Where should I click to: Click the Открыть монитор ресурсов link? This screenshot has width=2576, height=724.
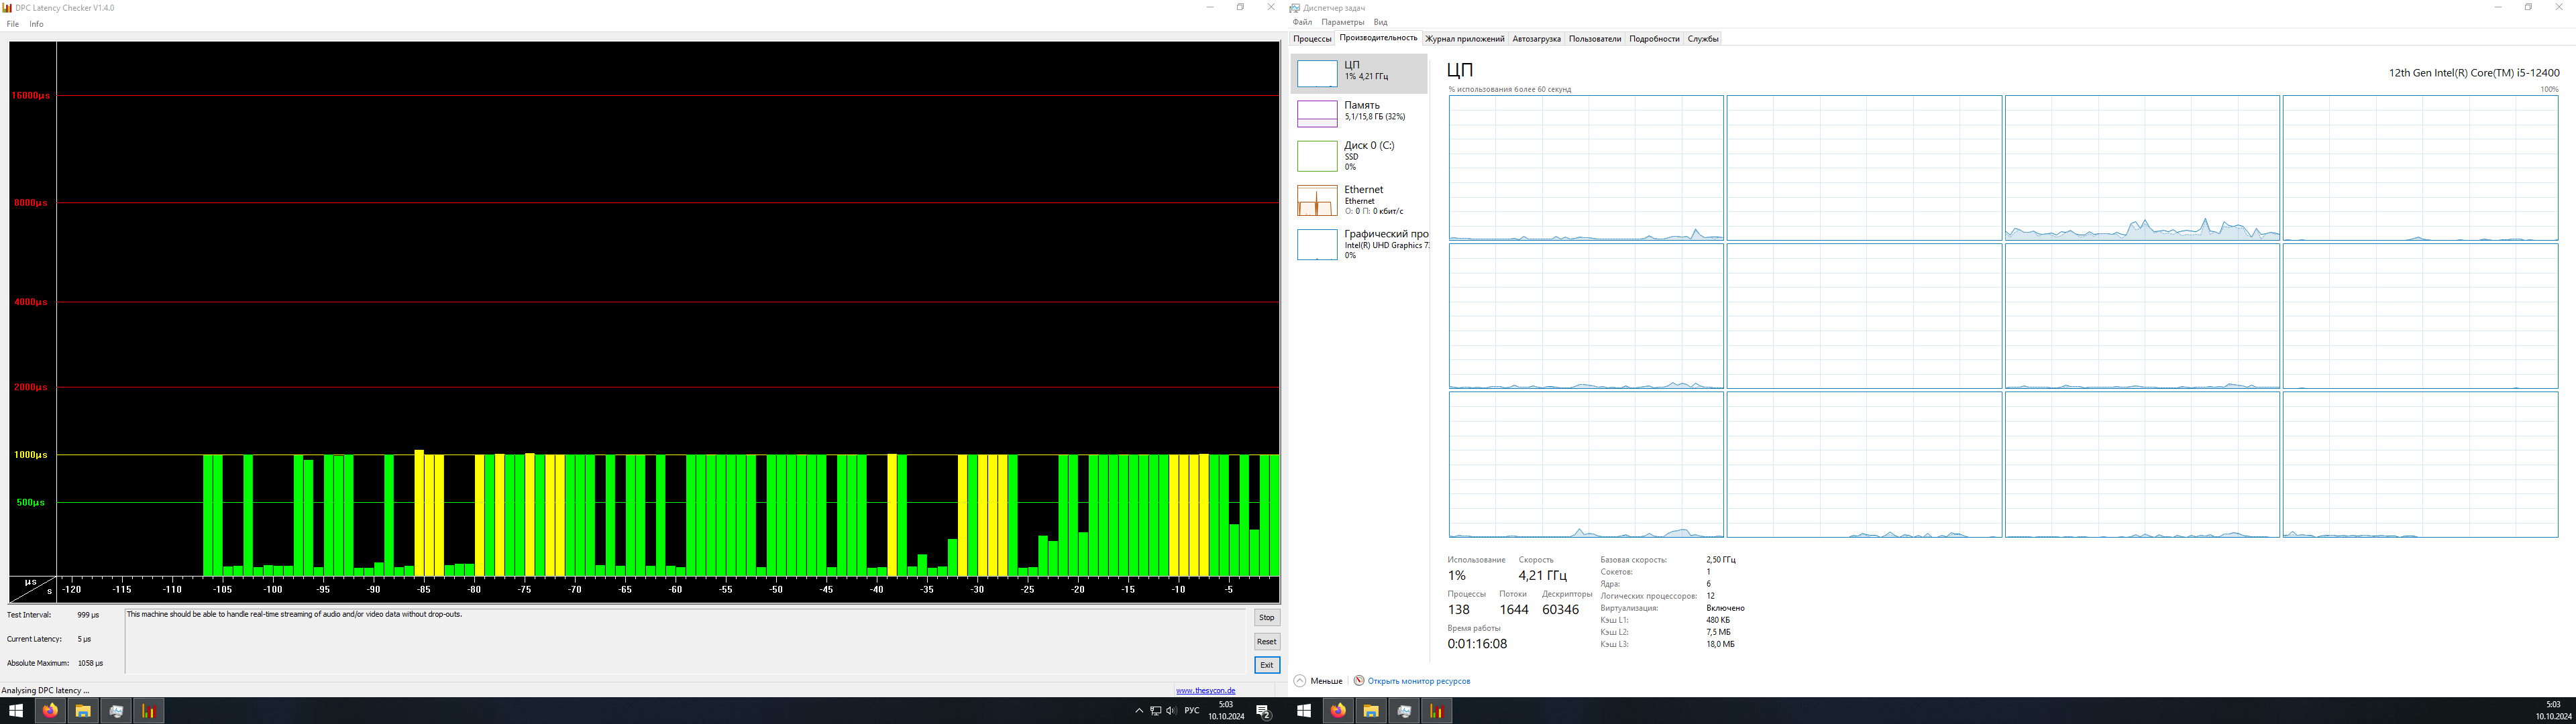click(1418, 681)
